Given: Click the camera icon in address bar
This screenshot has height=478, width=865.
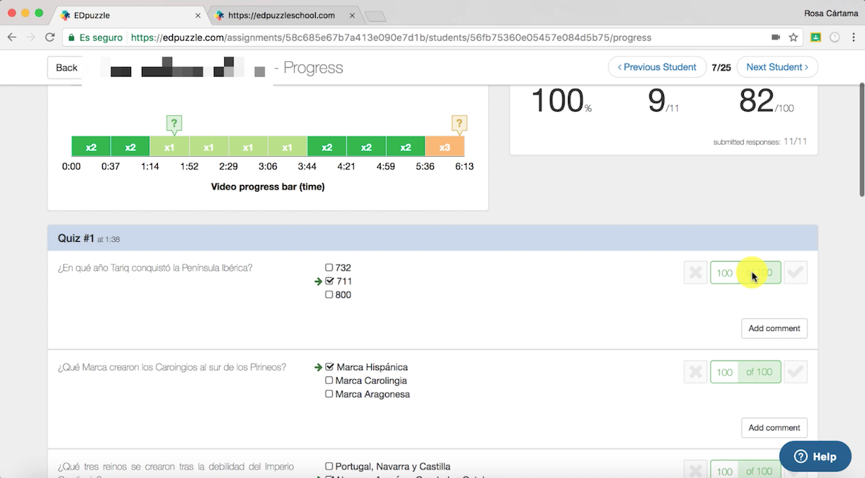Looking at the screenshot, I should click(776, 37).
